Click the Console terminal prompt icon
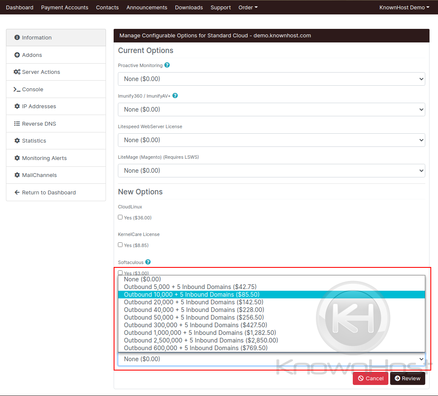 tap(17, 89)
